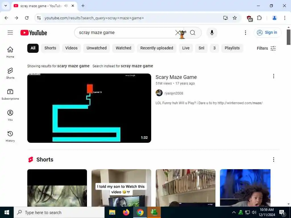
Task: Mute the tab via the speaker icon
Action: 66,6
